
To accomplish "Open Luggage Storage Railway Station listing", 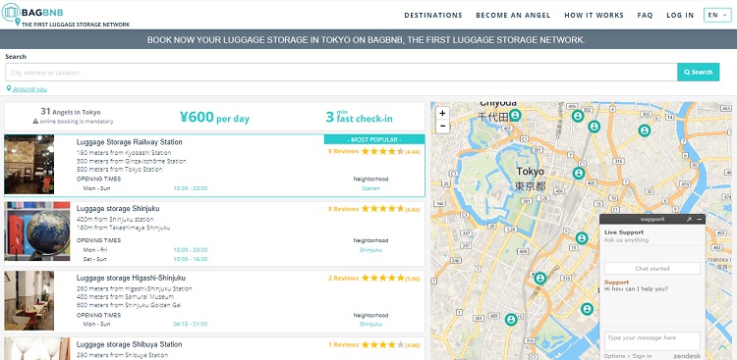I will (130, 142).
